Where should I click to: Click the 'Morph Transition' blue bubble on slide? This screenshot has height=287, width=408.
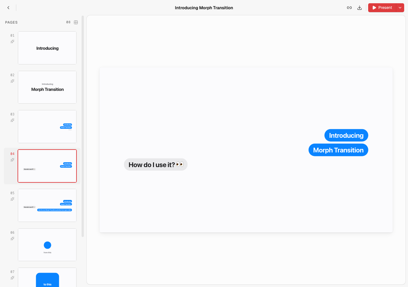[x=338, y=150]
